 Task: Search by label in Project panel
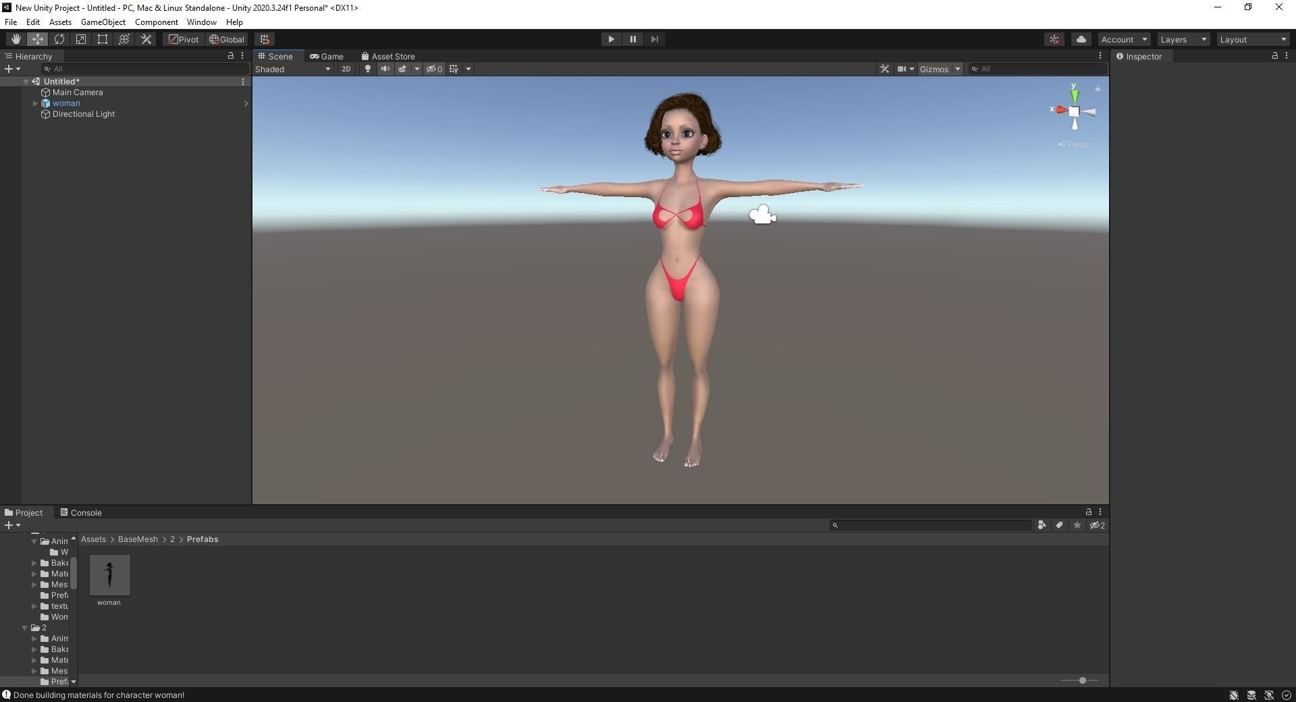point(1059,525)
